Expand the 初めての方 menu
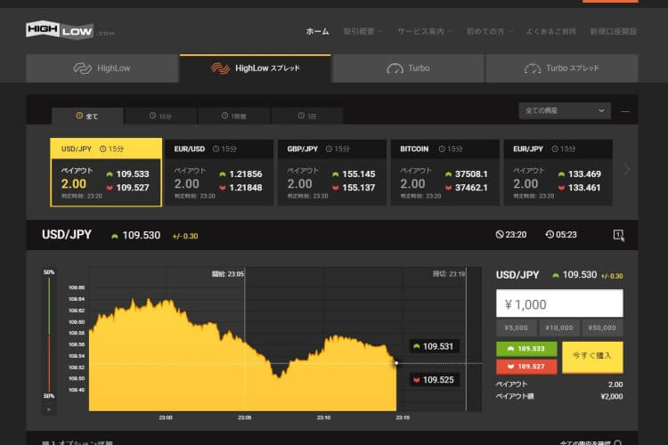The width and height of the screenshot is (668, 445). point(489,31)
